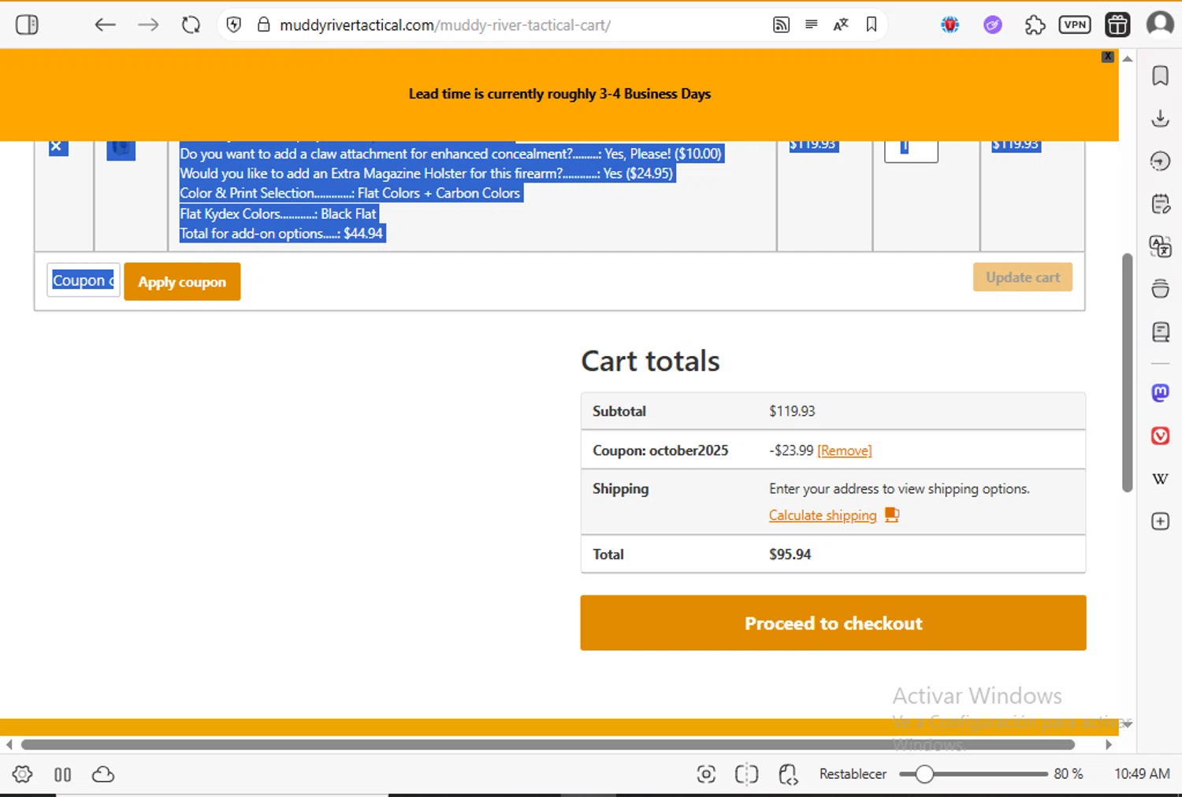Click the 10:49 AM clock in status bar
The width and height of the screenshot is (1182, 797).
click(x=1142, y=774)
